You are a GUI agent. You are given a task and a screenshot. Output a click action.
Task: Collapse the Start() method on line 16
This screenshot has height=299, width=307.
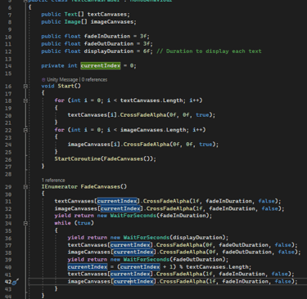pyautogui.click(x=25, y=86)
